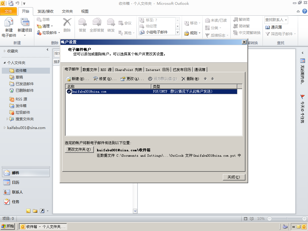The height and width of the screenshot is (231, 308).
Task: Collapse the Personal Folders (个人文件夹) tree
Action: 5,63
